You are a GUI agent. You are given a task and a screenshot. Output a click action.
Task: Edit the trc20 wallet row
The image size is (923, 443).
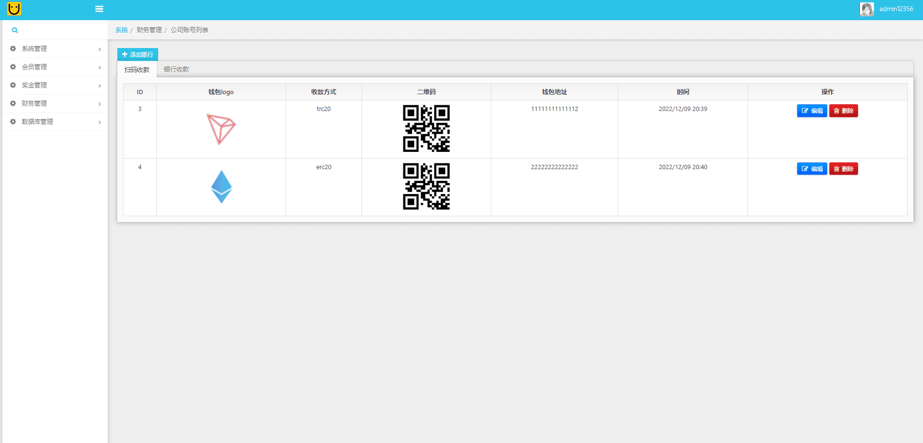click(x=811, y=111)
